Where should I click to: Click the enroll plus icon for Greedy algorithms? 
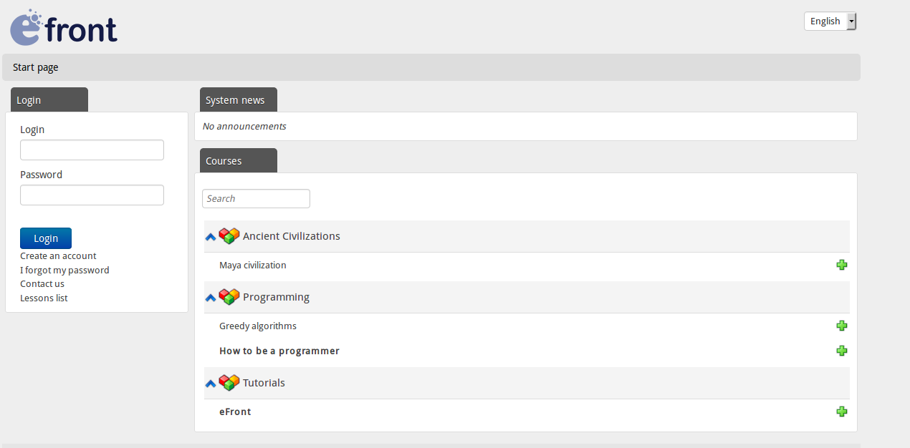pyautogui.click(x=842, y=326)
